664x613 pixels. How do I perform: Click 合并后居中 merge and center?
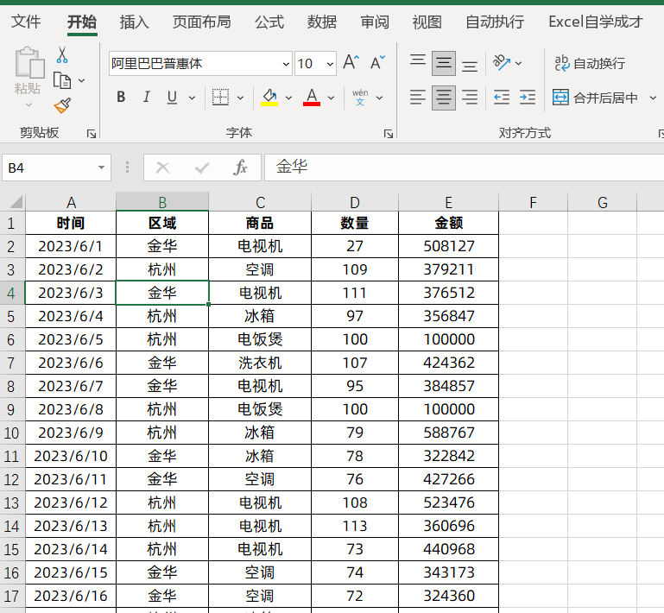[x=595, y=98]
